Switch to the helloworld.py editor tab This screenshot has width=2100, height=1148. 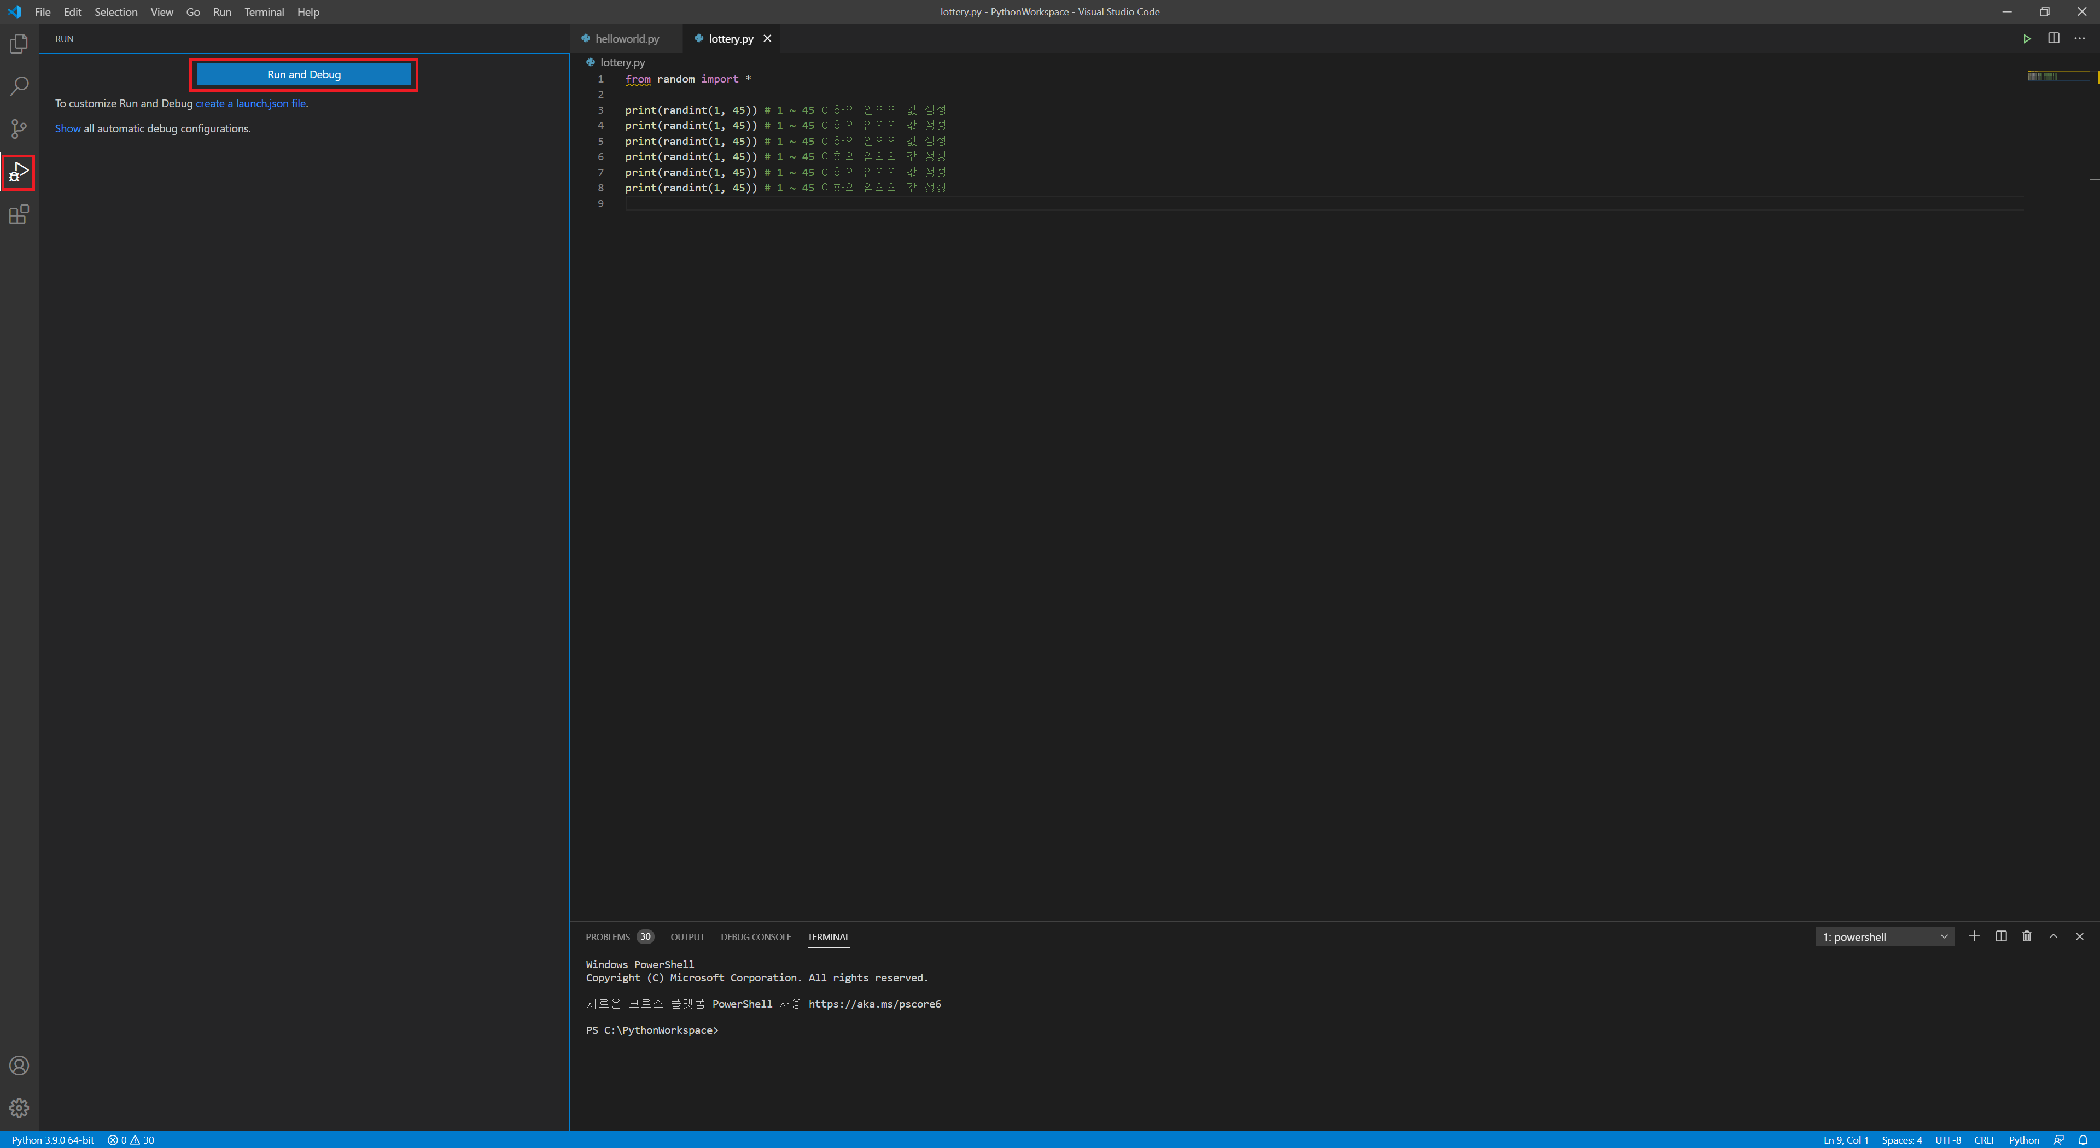tap(626, 38)
